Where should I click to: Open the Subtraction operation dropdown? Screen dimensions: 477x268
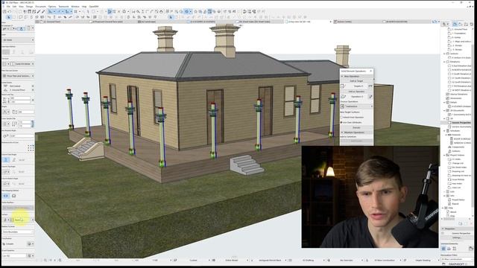(356, 106)
